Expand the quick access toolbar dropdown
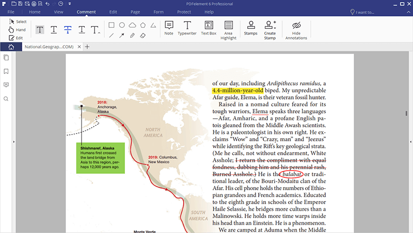 70,4
